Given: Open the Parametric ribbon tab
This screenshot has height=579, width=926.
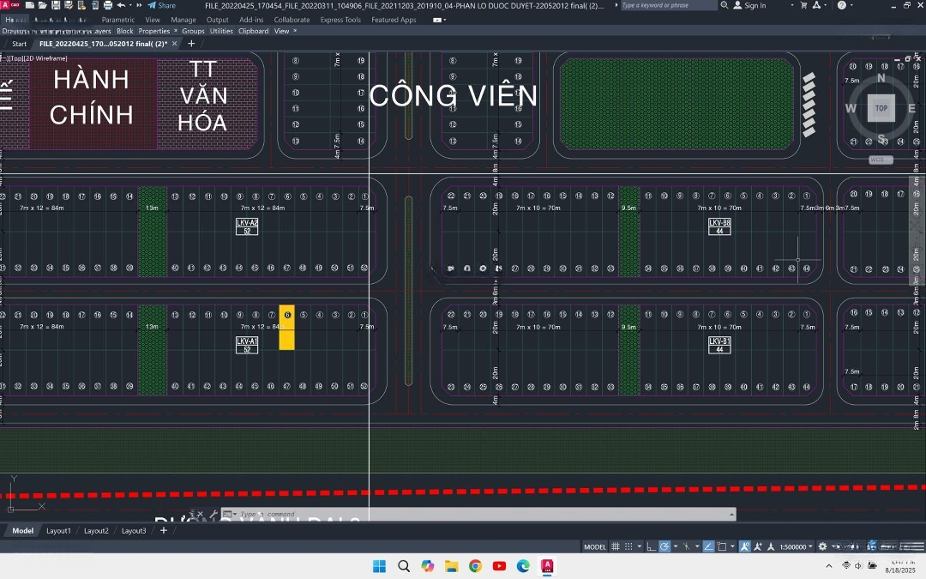Looking at the screenshot, I should pyautogui.click(x=117, y=20).
